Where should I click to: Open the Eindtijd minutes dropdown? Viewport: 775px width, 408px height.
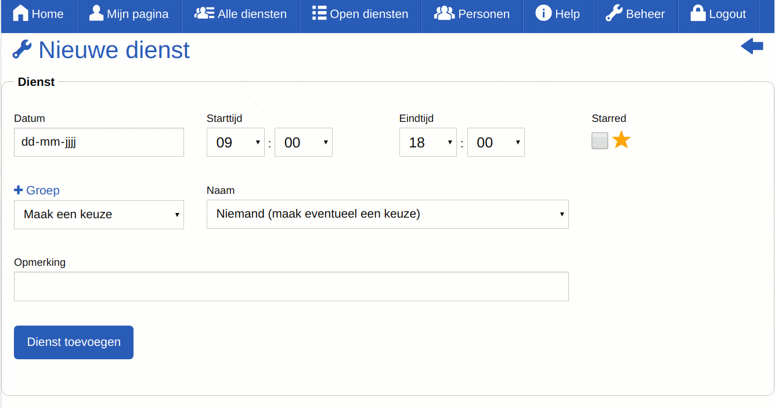[x=496, y=142]
